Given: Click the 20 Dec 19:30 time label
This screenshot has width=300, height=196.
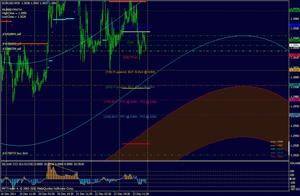Looking at the screenshot, I should (65, 194).
